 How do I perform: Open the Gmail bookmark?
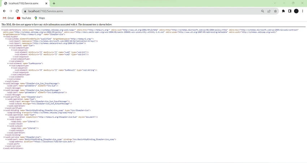8,18
